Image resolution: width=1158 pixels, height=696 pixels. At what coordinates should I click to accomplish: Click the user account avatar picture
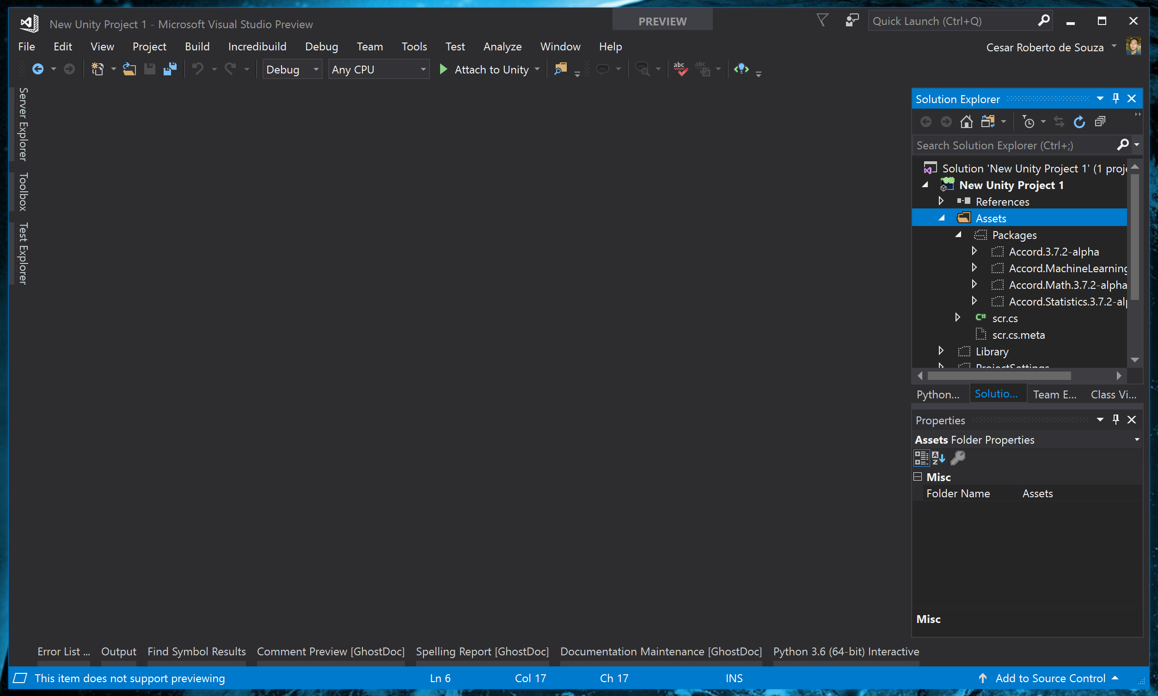point(1133,46)
